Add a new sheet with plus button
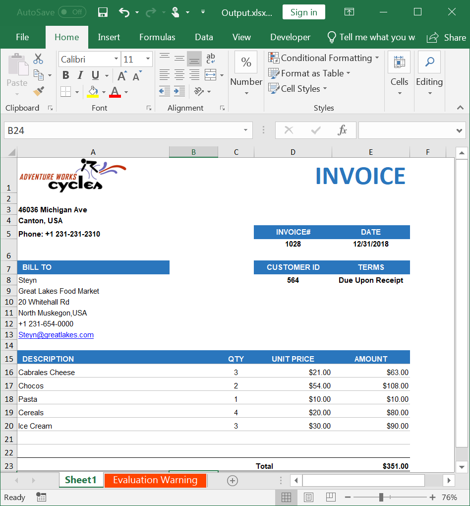The height and width of the screenshot is (506, 470). (x=233, y=480)
